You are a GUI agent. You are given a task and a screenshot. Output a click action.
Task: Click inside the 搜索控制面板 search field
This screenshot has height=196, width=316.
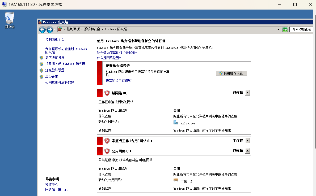click(302, 29)
